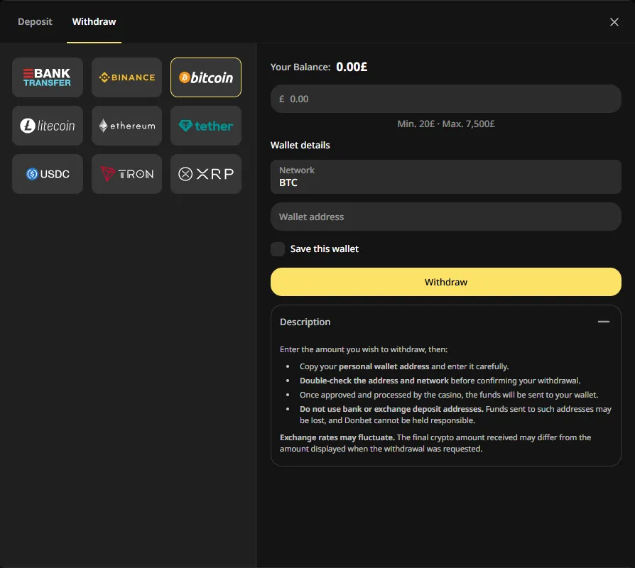Image resolution: width=635 pixels, height=568 pixels.
Task: Select the Bitcoin withdrawal option
Action: pos(206,77)
